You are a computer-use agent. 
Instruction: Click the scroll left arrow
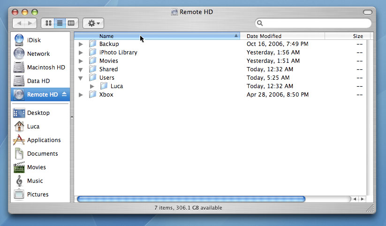click(355, 199)
